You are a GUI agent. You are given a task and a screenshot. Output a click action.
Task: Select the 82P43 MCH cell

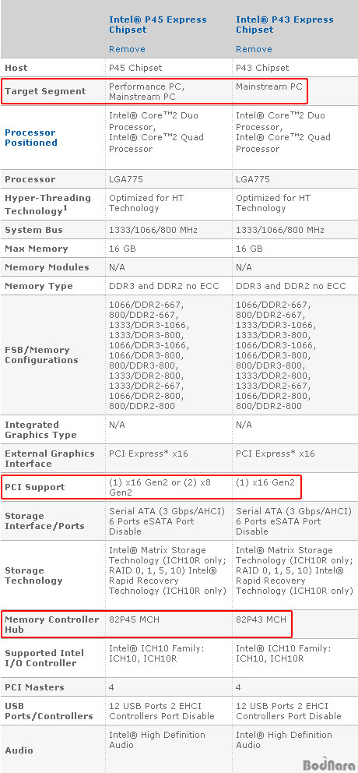[261, 619]
